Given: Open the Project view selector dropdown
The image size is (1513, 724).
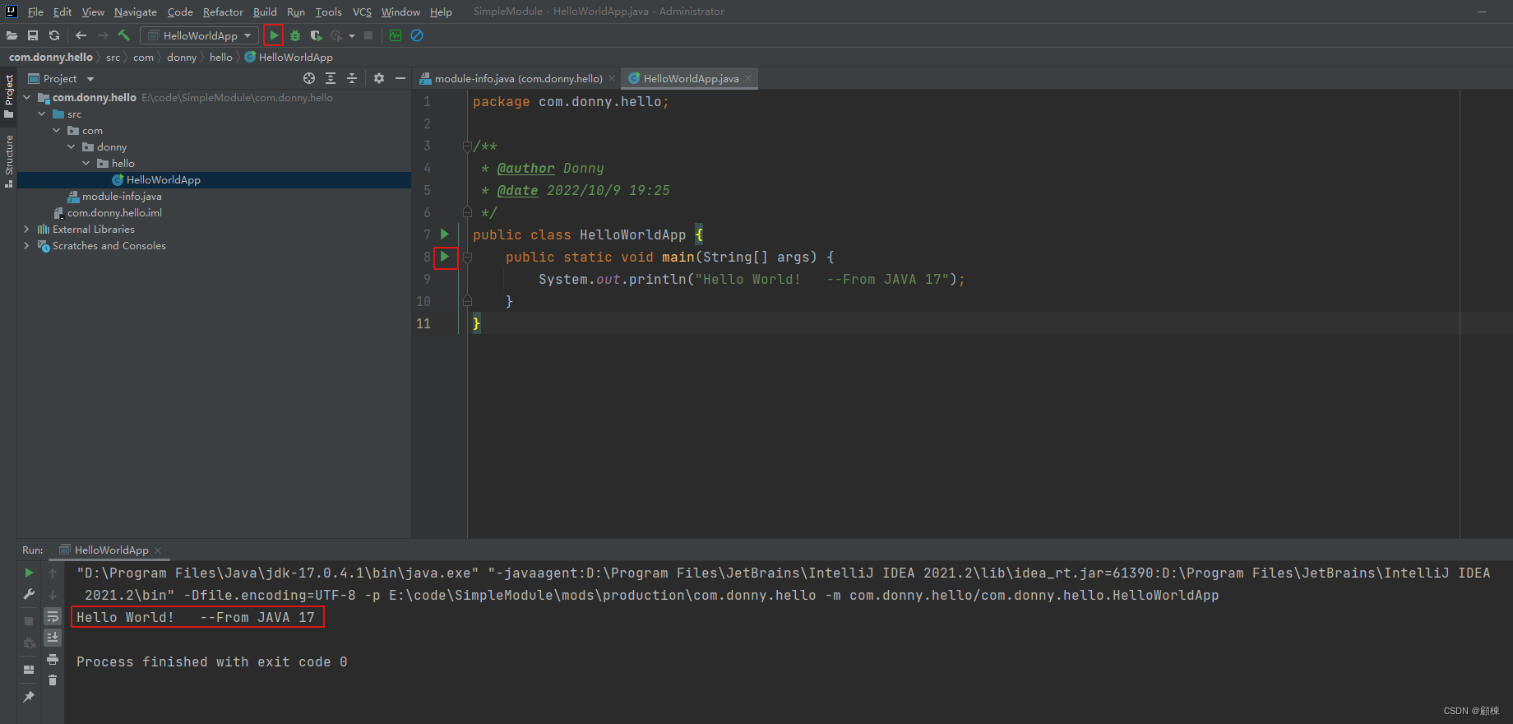Looking at the screenshot, I should (62, 78).
